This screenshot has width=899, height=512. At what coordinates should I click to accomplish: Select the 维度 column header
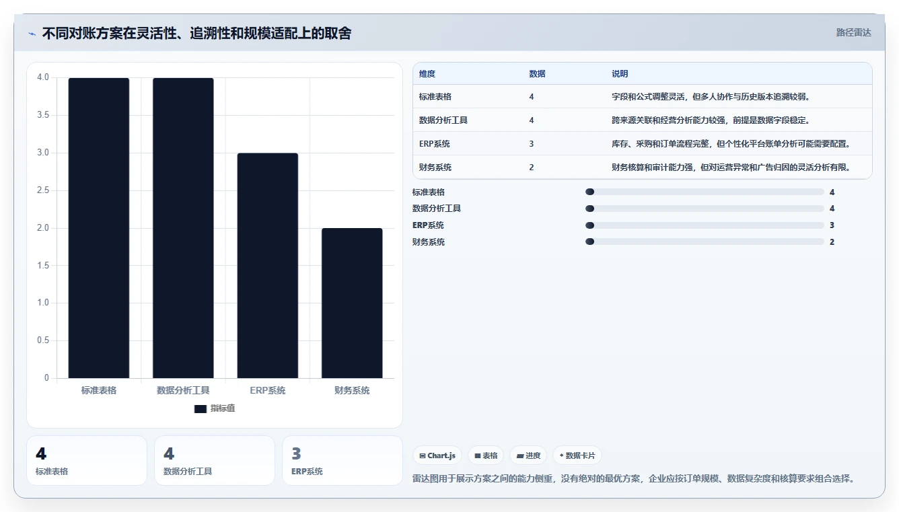pos(427,74)
